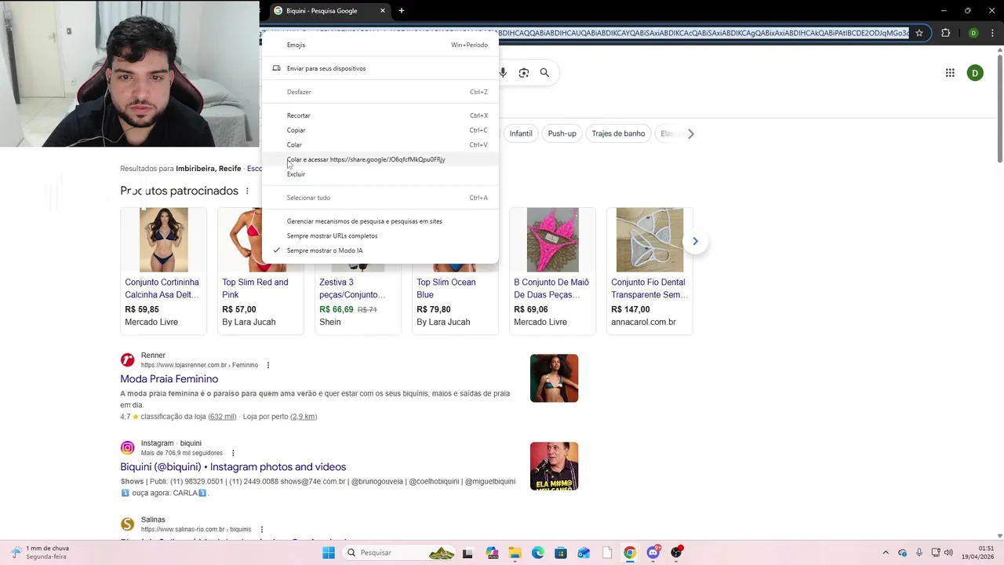Click the pink bikini product image
Screen dimensions: 1004x565
[552, 240]
